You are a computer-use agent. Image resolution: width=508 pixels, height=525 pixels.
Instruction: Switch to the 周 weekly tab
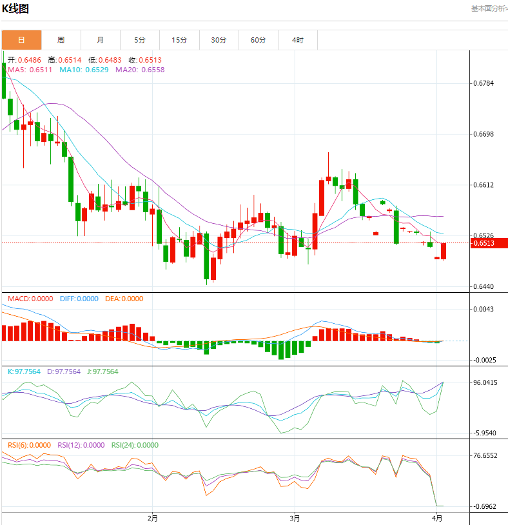(61, 40)
